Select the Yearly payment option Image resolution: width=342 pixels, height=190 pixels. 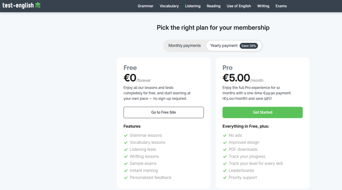click(x=224, y=46)
